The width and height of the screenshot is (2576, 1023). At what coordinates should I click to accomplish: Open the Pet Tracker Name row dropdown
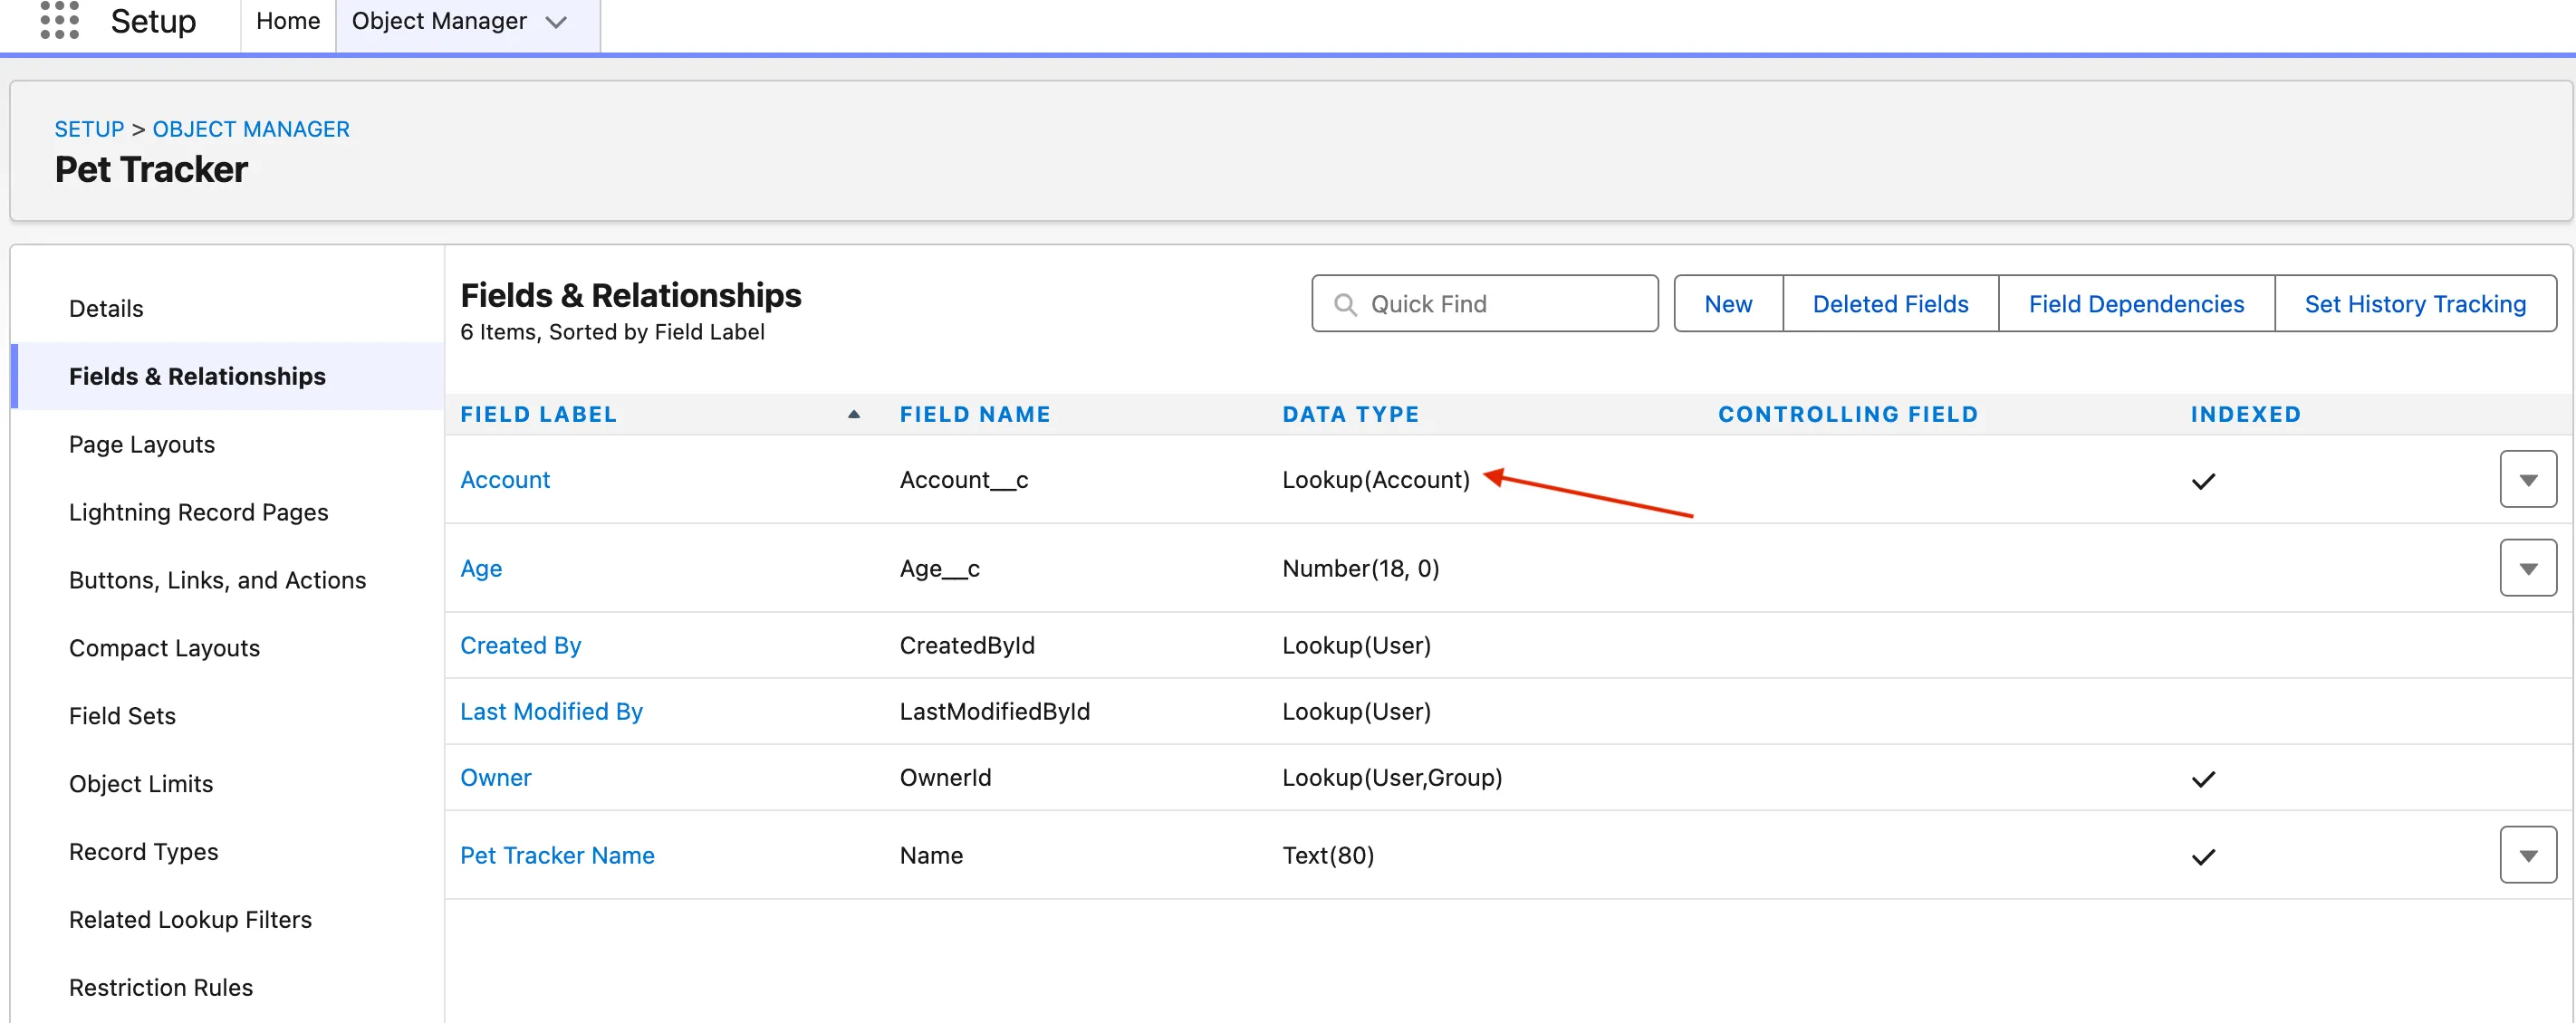[x=2527, y=855]
